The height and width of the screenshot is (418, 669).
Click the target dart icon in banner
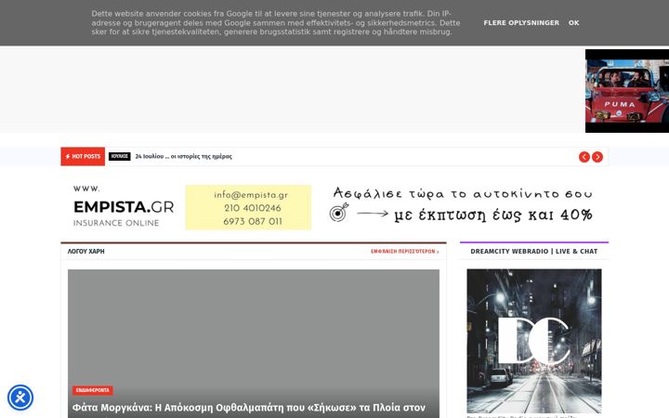(339, 212)
